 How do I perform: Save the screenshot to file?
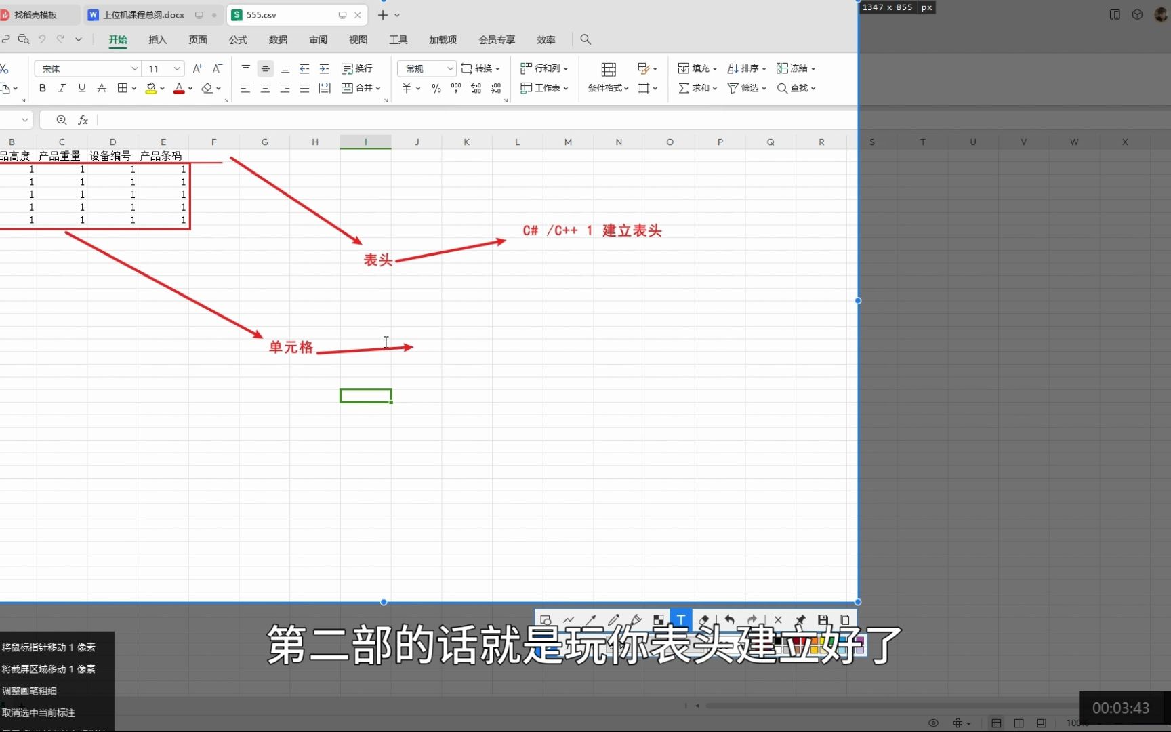tap(822, 619)
